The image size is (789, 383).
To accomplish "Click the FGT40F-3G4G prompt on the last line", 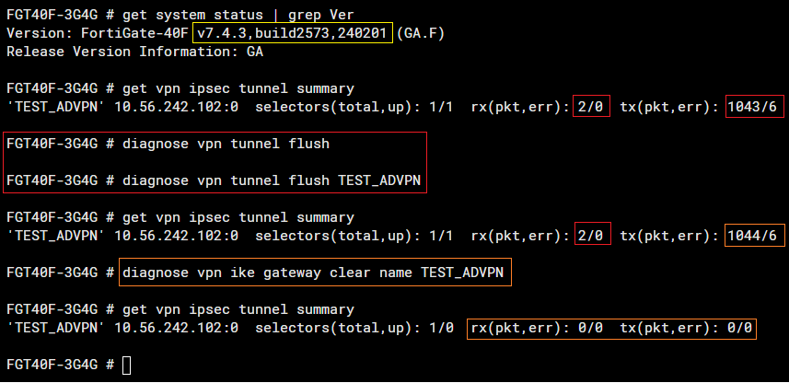I will 52,366.
